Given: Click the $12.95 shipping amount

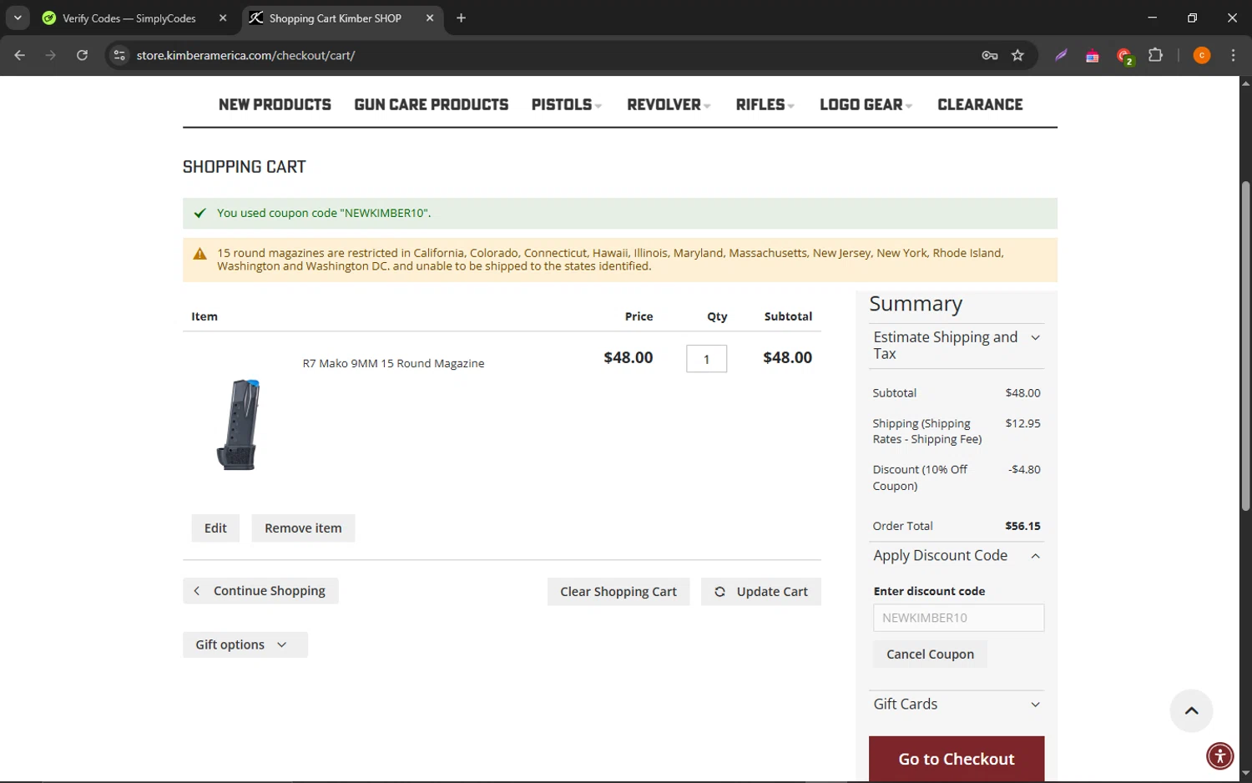Looking at the screenshot, I should [x=1022, y=423].
